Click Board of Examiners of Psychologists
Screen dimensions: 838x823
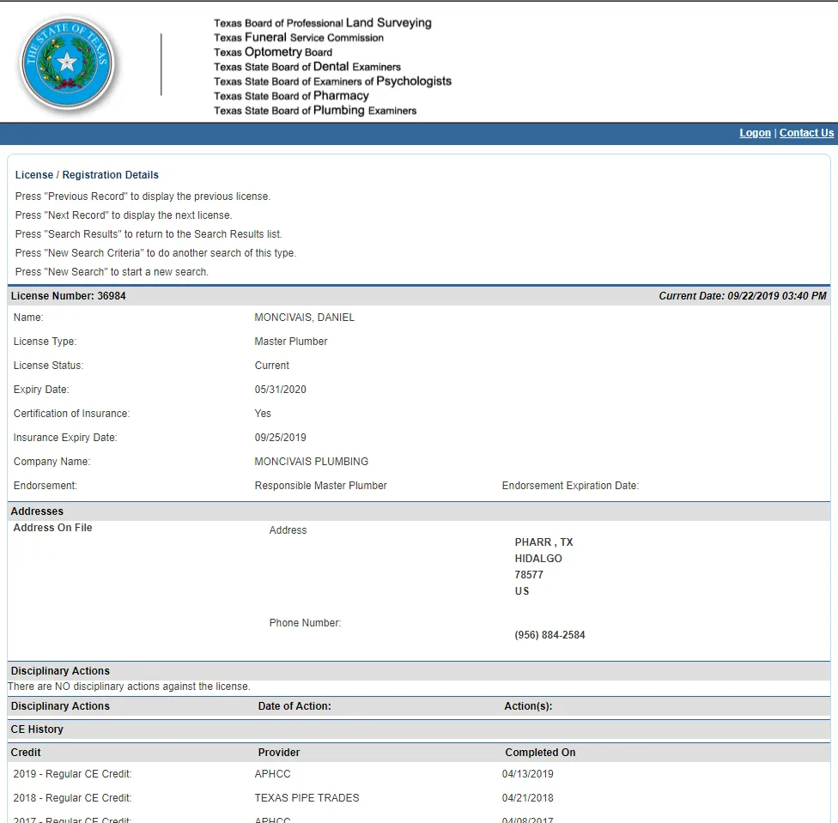(x=332, y=82)
